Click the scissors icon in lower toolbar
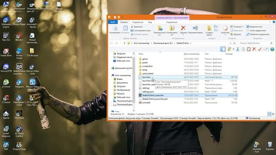 tap(238, 49)
